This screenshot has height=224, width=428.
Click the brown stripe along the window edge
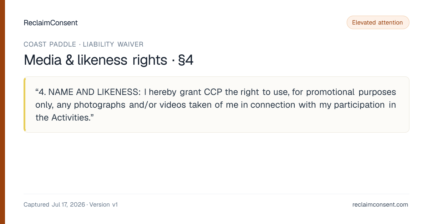(x=2, y=112)
